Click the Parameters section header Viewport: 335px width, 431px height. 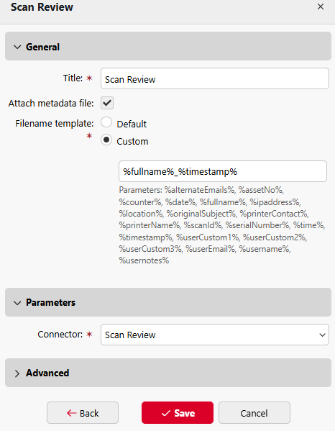point(168,302)
